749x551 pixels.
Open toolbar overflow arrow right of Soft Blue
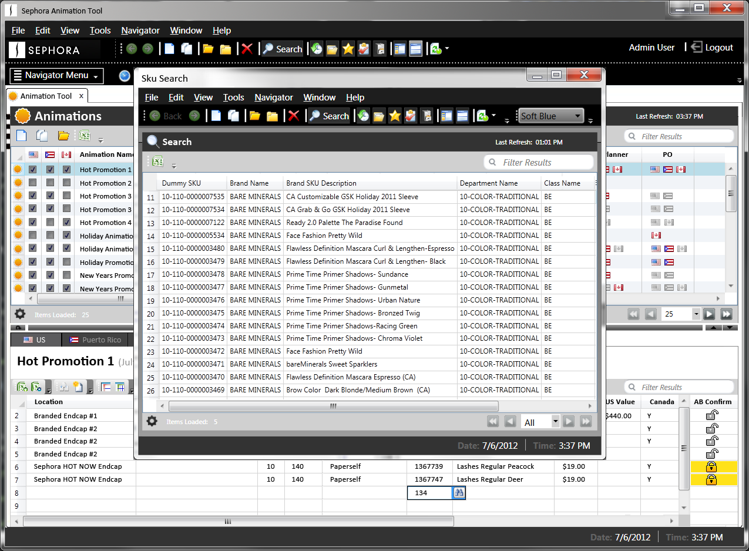tap(590, 120)
